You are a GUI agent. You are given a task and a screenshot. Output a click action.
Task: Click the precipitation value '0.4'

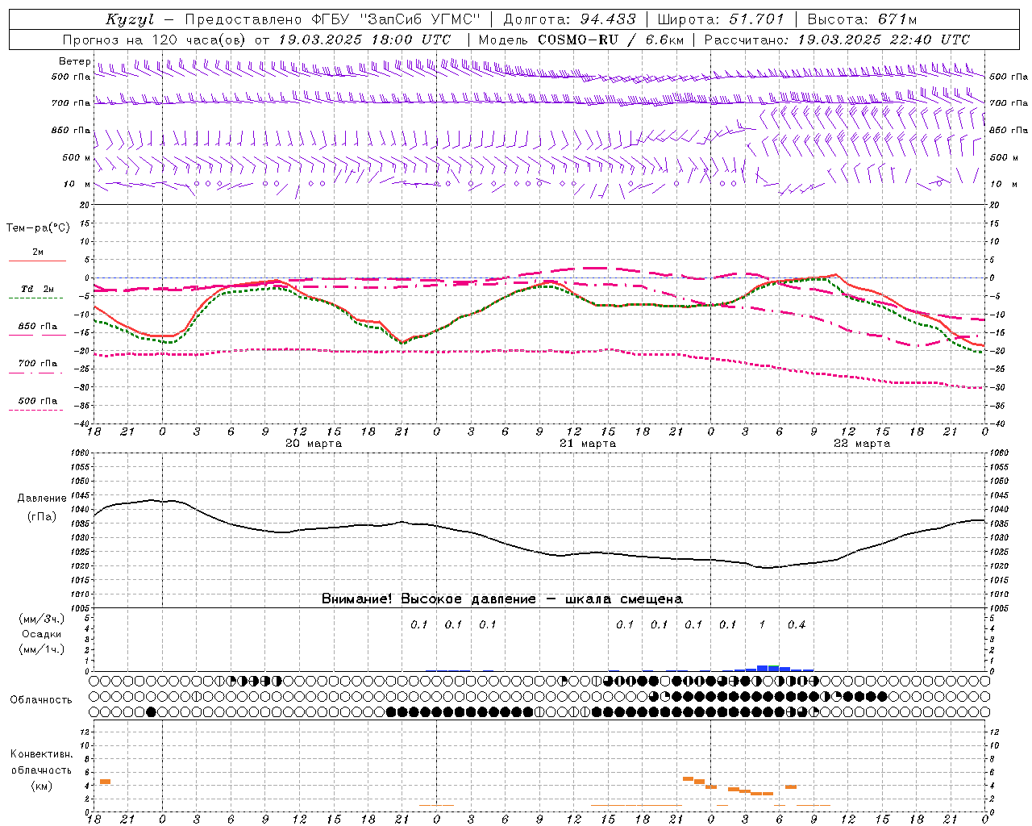click(x=796, y=624)
